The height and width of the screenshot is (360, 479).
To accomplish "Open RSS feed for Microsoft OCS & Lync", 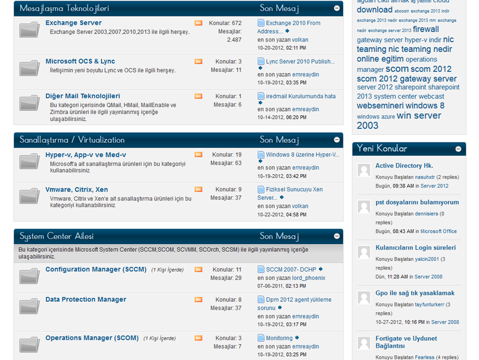I will [x=198, y=61].
